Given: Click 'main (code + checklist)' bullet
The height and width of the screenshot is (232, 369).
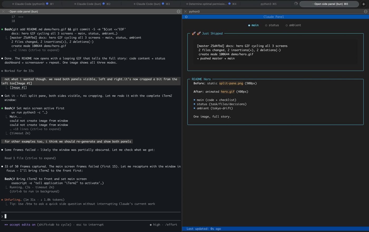Looking at the screenshot, I should (x=216, y=100).
